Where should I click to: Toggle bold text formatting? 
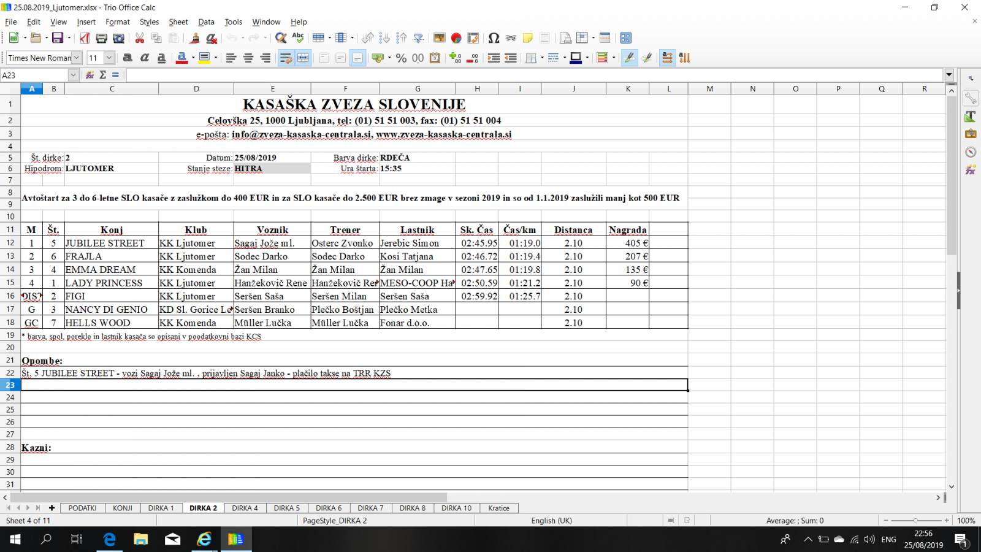tap(128, 58)
